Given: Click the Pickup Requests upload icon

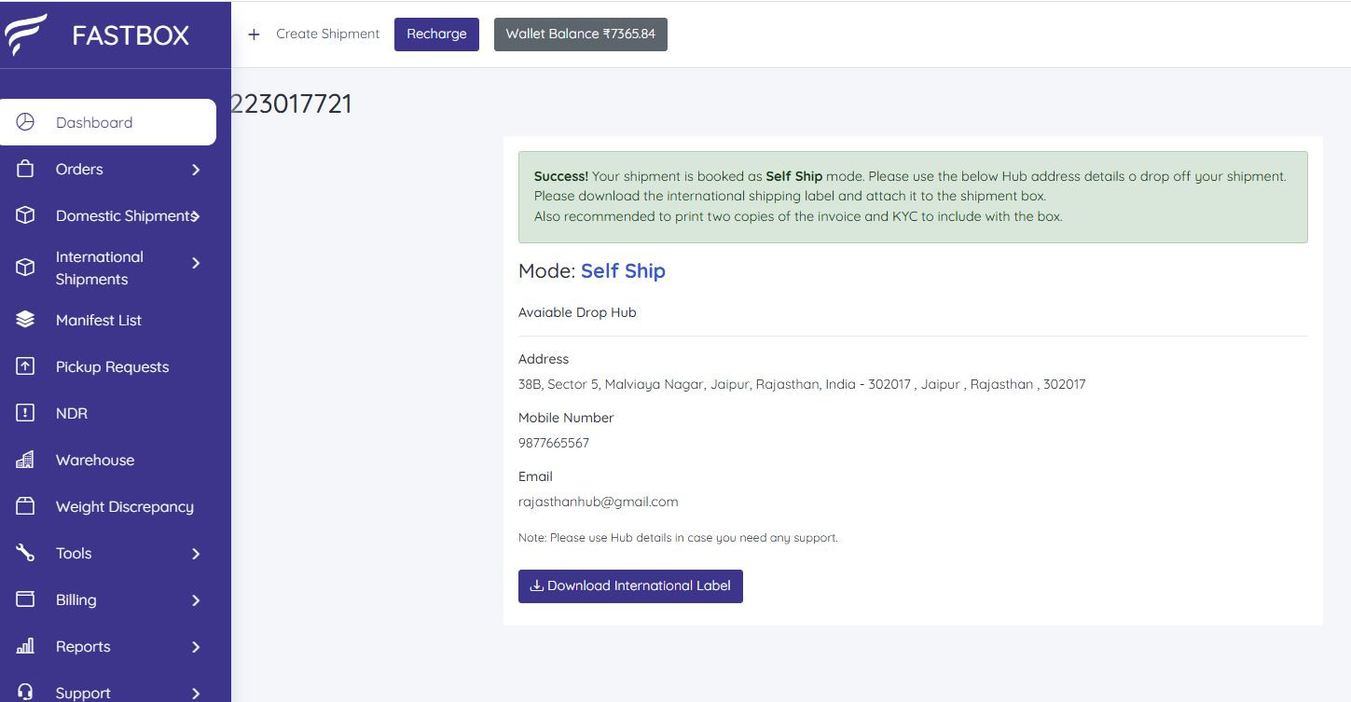Looking at the screenshot, I should tap(25, 366).
